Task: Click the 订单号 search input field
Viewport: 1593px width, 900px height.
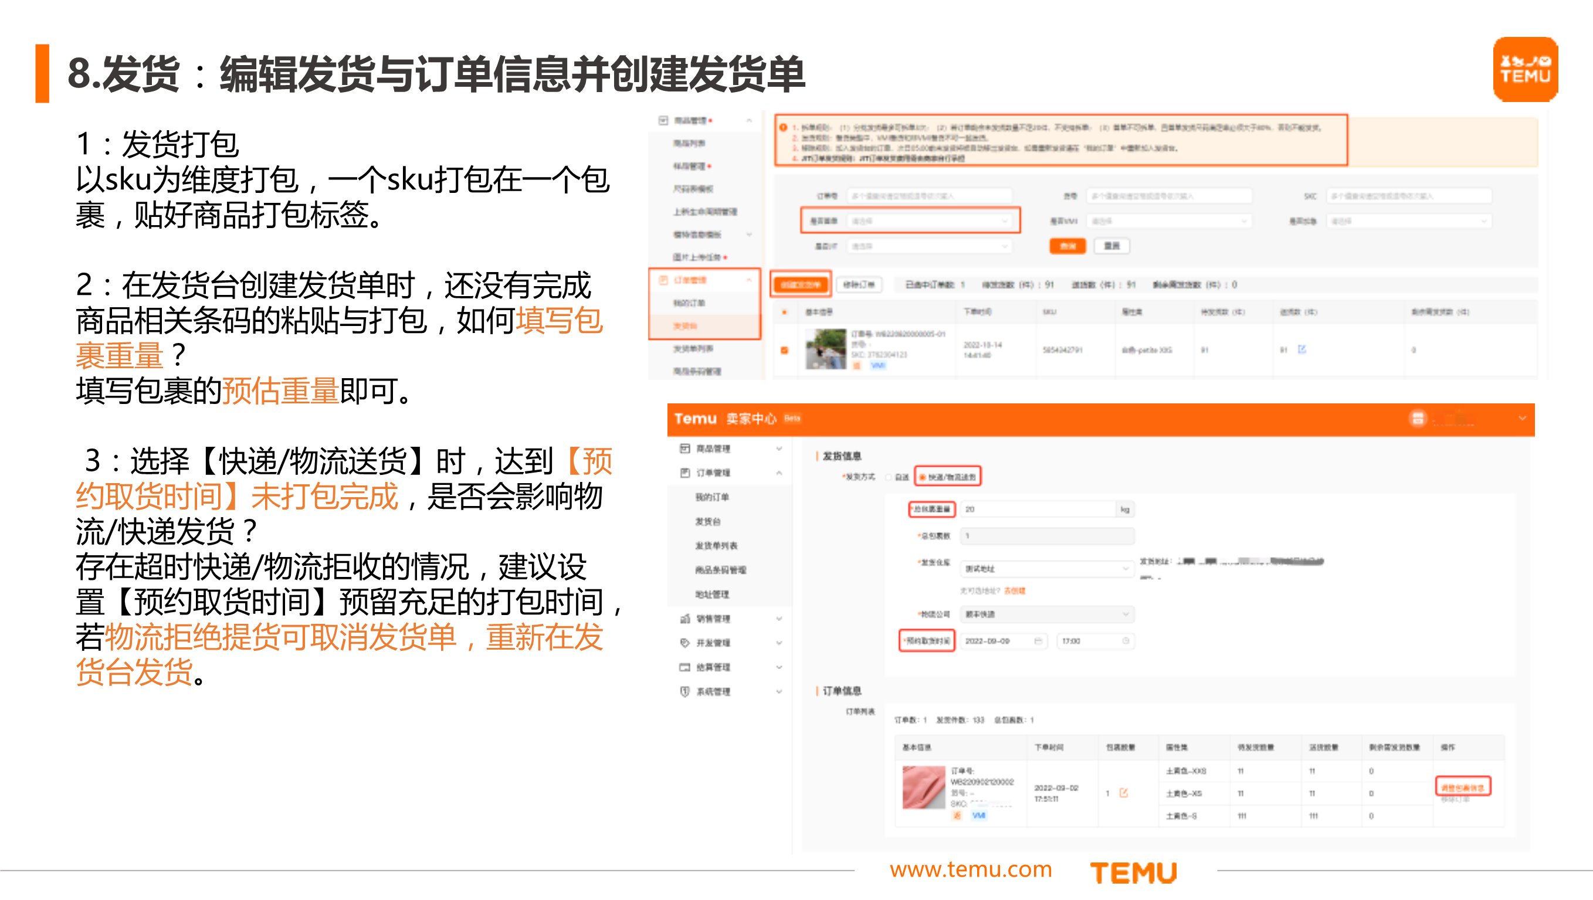Action: [929, 196]
